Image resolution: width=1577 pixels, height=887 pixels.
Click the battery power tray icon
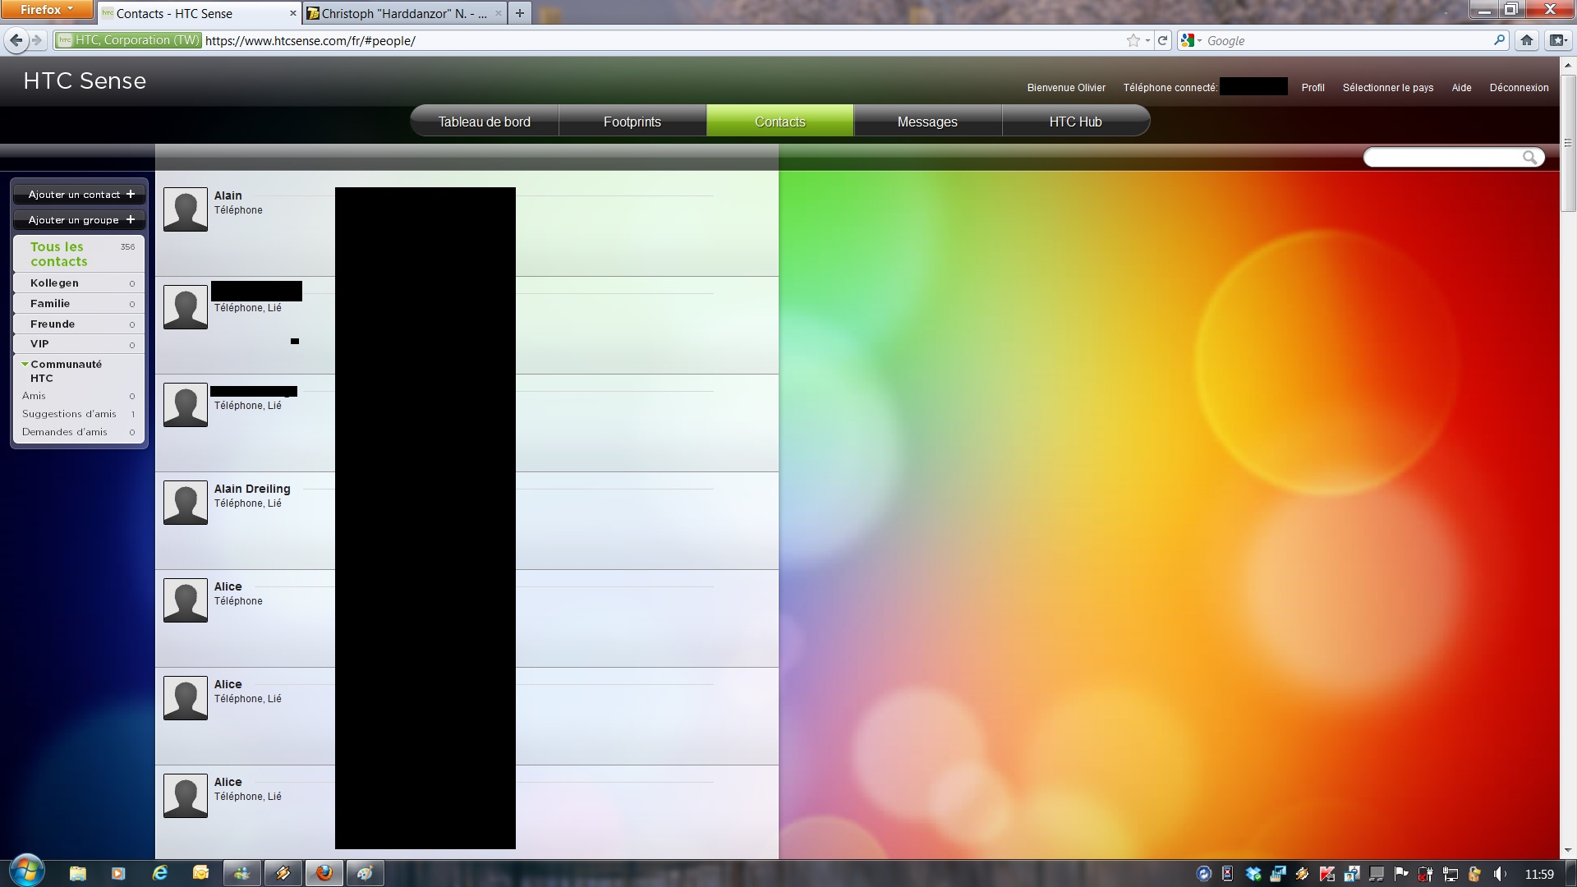coord(1425,874)
